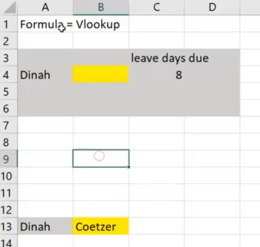Select the leave days due cell
The image size is (260, 247).
156,58
